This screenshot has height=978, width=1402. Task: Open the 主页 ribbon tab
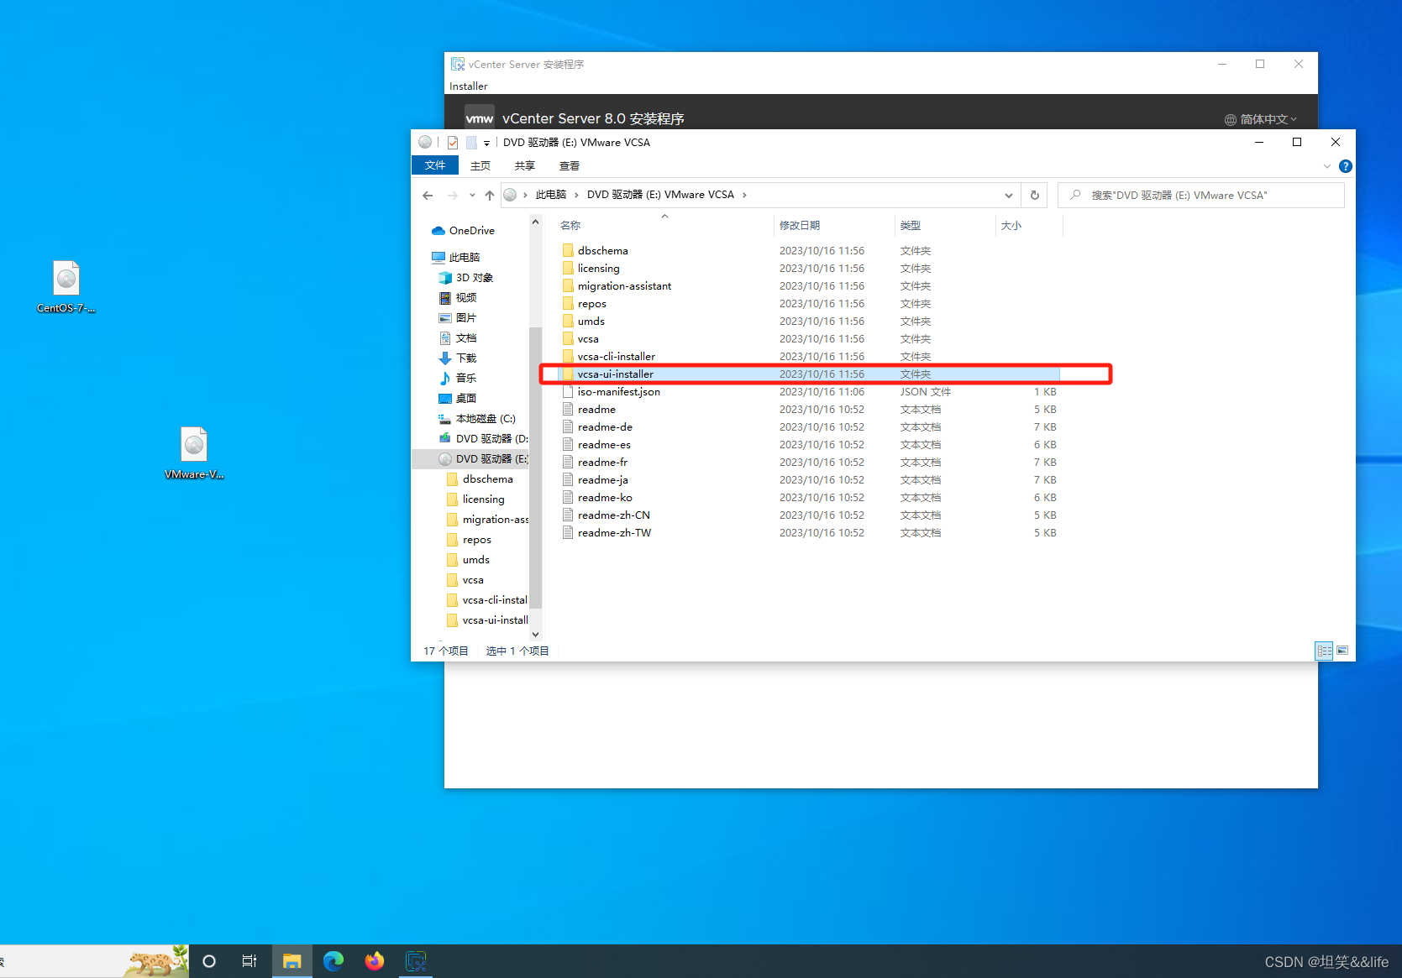[480, 166]
